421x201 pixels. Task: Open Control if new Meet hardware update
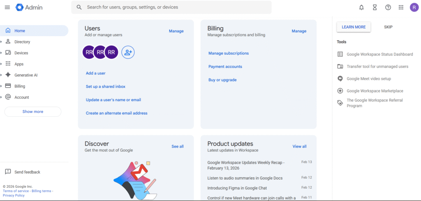click(252, 198)
